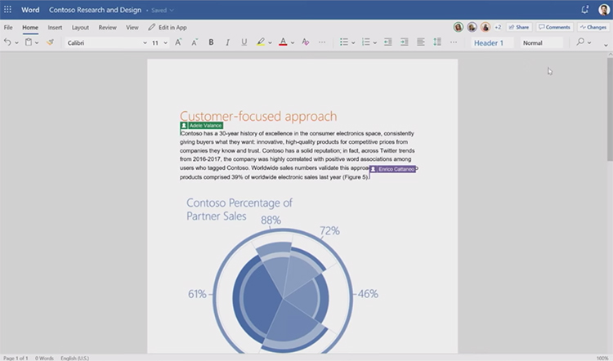The image size is (613, 361).
Task: Expand the font color dropdown arrow
Action: (293, 43)
